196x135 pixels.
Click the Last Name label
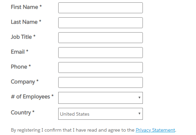(26, 22)
